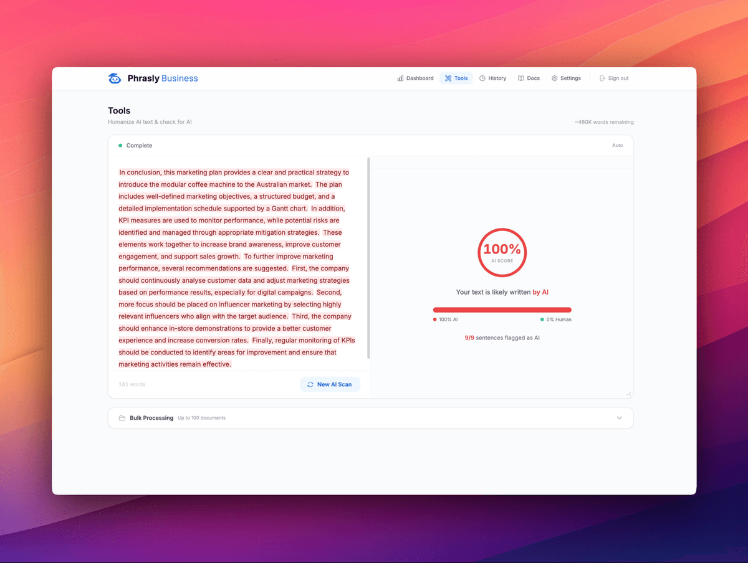Click the '~460K words remaining' text
Viewport: 748px width, 563px height.
pyautogui.click(x=604, y=122)
